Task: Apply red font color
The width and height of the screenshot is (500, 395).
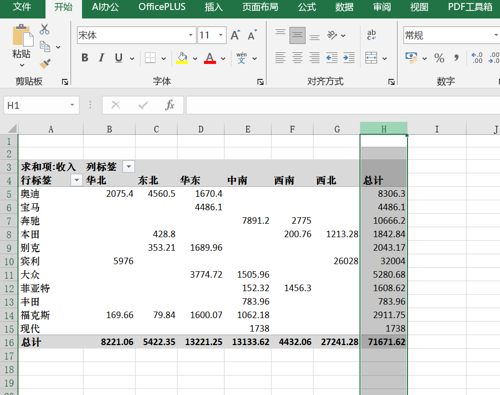Action: click(210, 58)
